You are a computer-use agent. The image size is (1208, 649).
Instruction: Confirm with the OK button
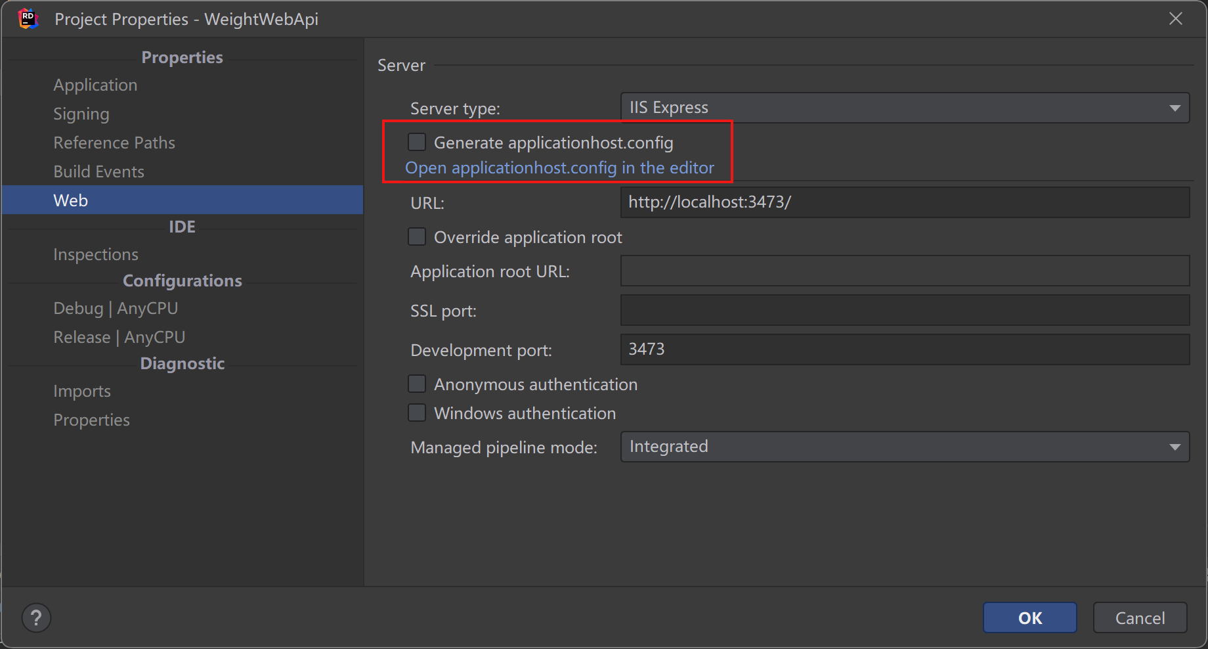pos(1030,617)
